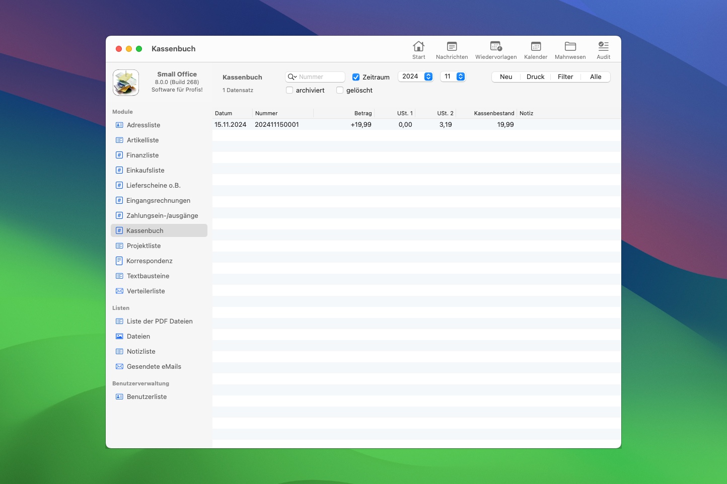This screenshot has height=484, width=727.
Task: Click the Gesendete eMails envelope icon
Action: 119,366
